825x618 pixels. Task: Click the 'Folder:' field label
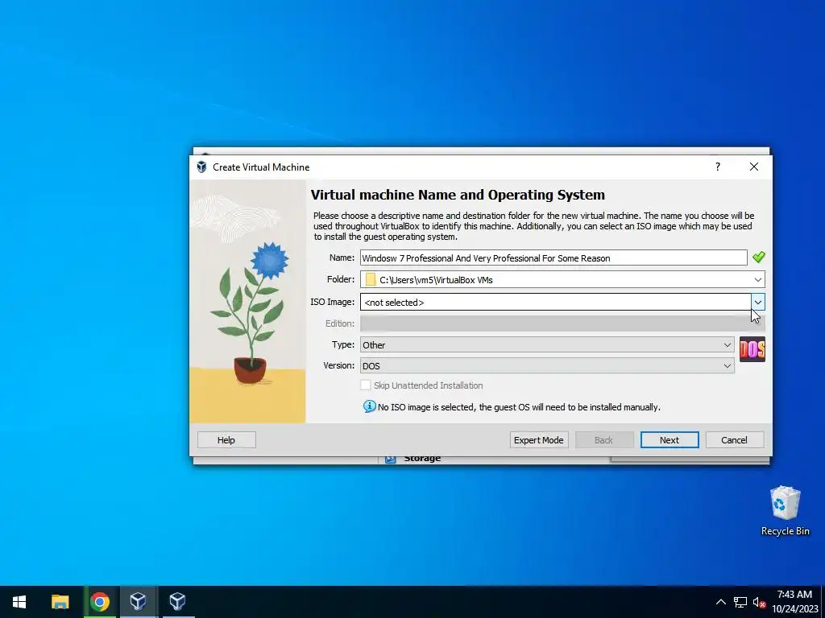341,279
